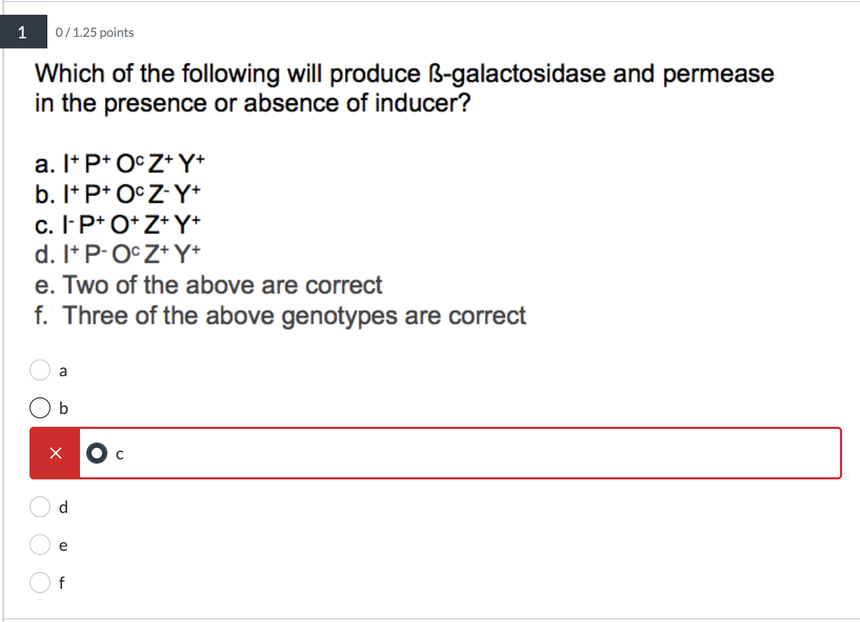Click the genotype text for choice a
The image size is (860, 622).
coord(118,163)
